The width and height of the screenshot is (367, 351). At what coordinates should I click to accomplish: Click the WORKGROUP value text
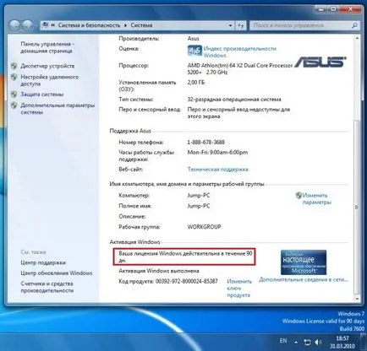pos(205,227)
